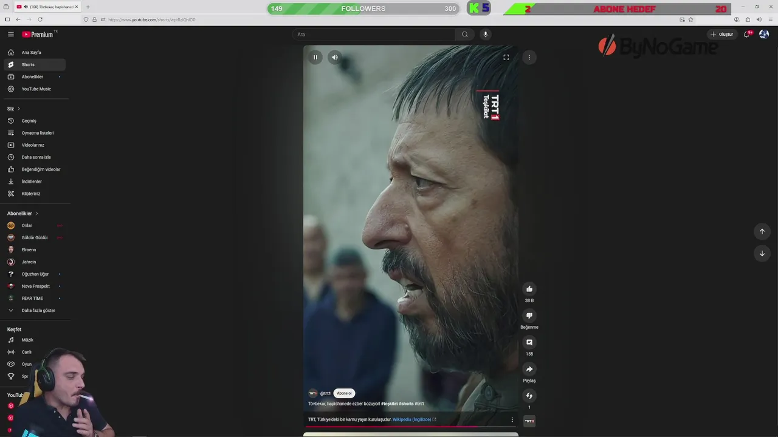
Task: Focus the Ara search field
Action: point(374,35)
